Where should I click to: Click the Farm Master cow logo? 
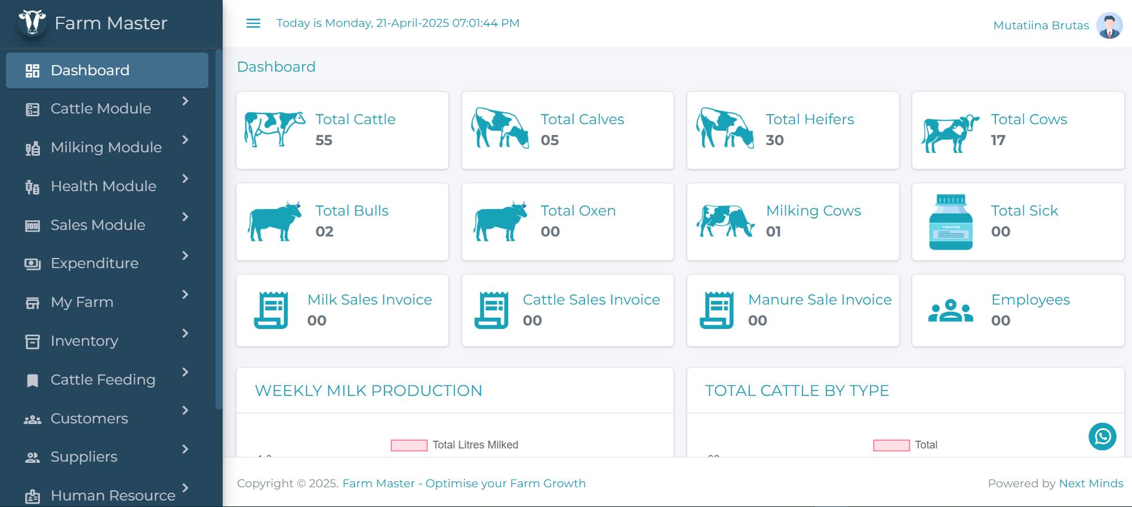tap(32, 23)
